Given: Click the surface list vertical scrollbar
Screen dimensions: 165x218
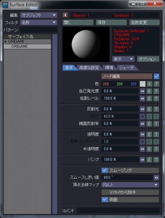Looking at the screenshot, I should click(x=55, y=124).
